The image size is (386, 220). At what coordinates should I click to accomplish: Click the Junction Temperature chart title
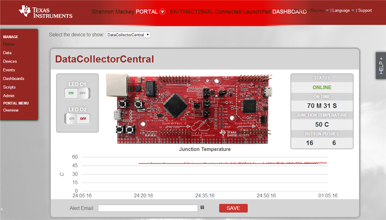[205, 149]
